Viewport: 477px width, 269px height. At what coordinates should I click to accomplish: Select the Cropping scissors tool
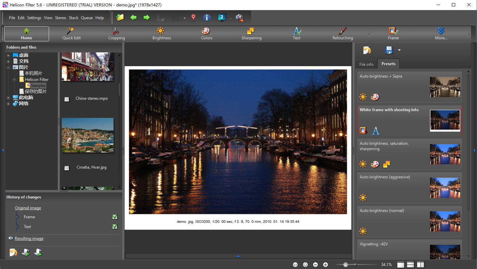pos(117,34)
